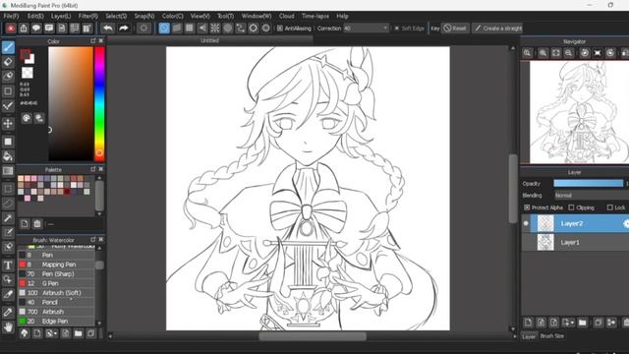Select the Pencil brush
Screen dimensions: 629x354
pyautogui.click(x=56, y=302)
